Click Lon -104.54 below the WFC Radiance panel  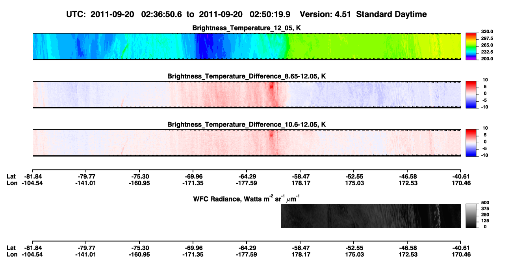pyautogui.click(x=32, y=254)
